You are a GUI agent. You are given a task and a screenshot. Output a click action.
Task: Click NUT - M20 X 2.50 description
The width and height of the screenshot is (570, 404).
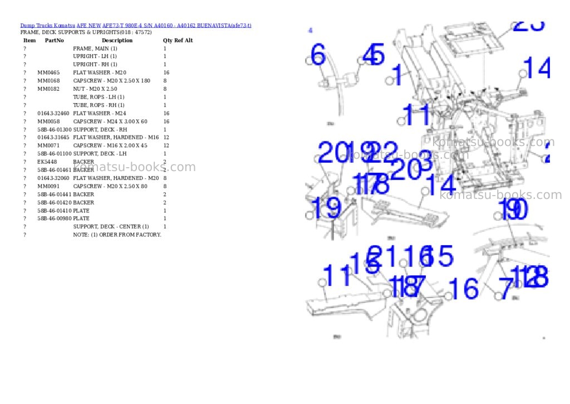click(95, 89)
